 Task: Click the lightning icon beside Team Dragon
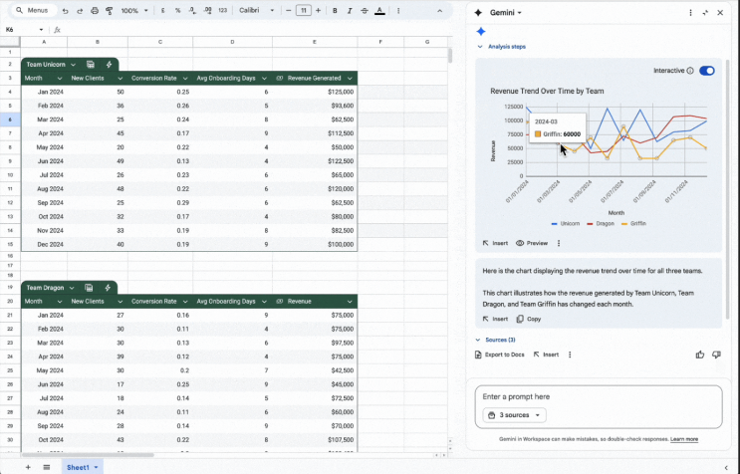108,288
